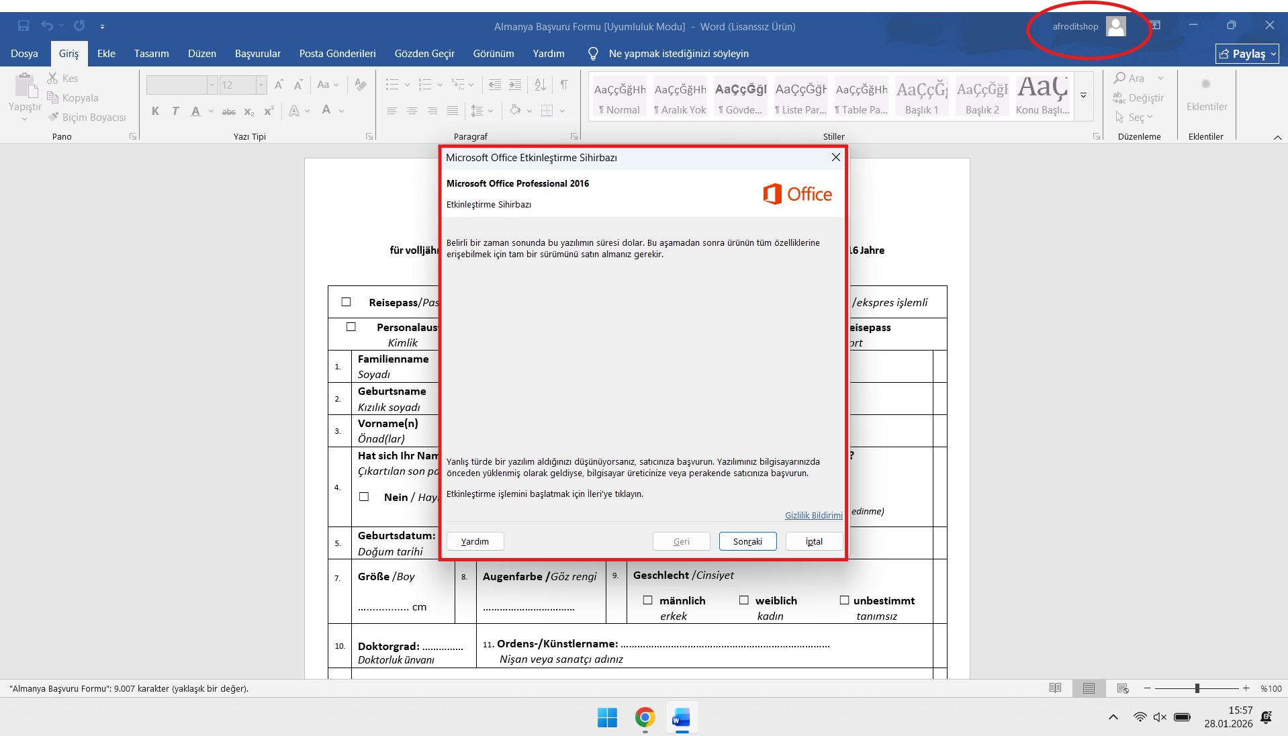Click the Save icon in the title bar
Image resolution: width=1288 pixels, height=736 pixels.
(x=24, y=26)
